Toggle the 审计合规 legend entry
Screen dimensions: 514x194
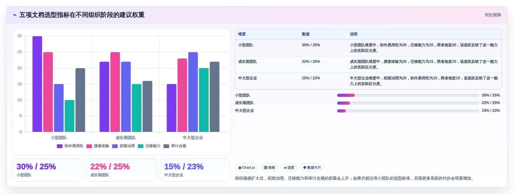[x=175, y=146]
